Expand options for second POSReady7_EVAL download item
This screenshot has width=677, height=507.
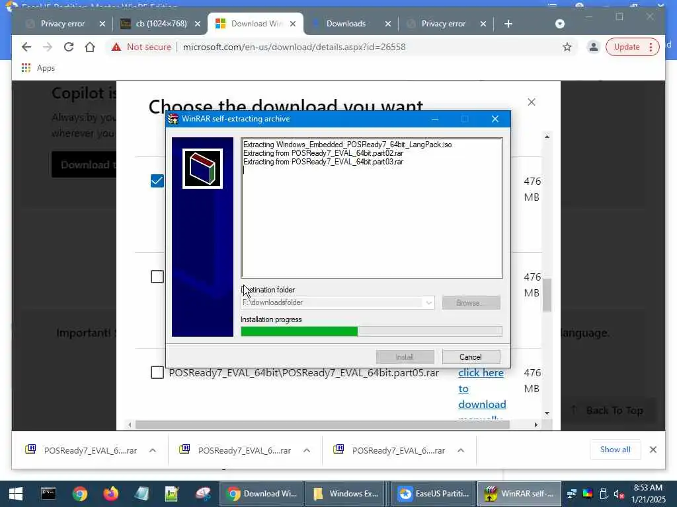coord(307,450)
